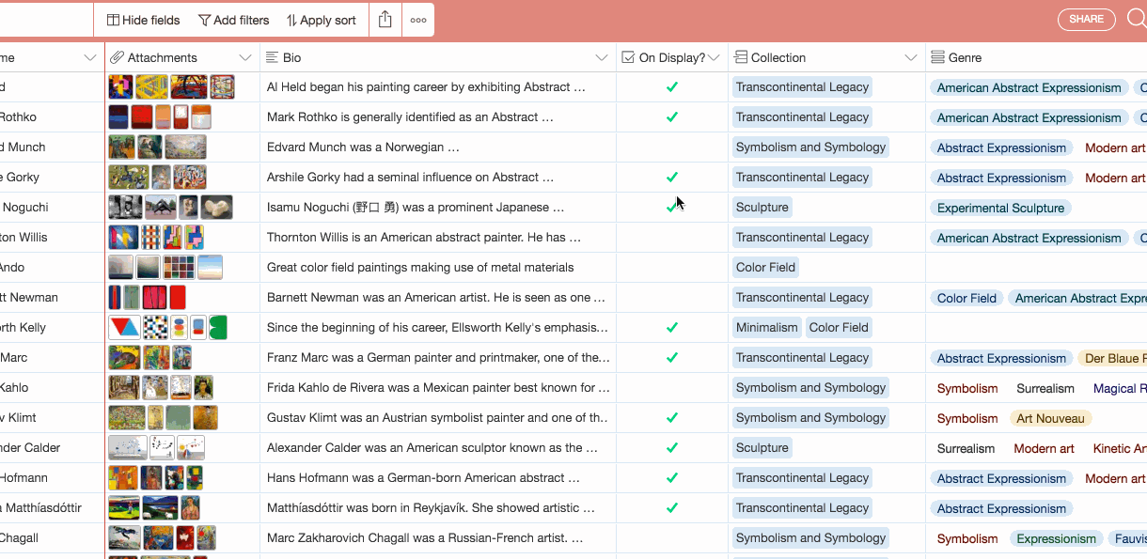Open first attachment thumbnail in Isamu Noguchi row

[125, 208]
